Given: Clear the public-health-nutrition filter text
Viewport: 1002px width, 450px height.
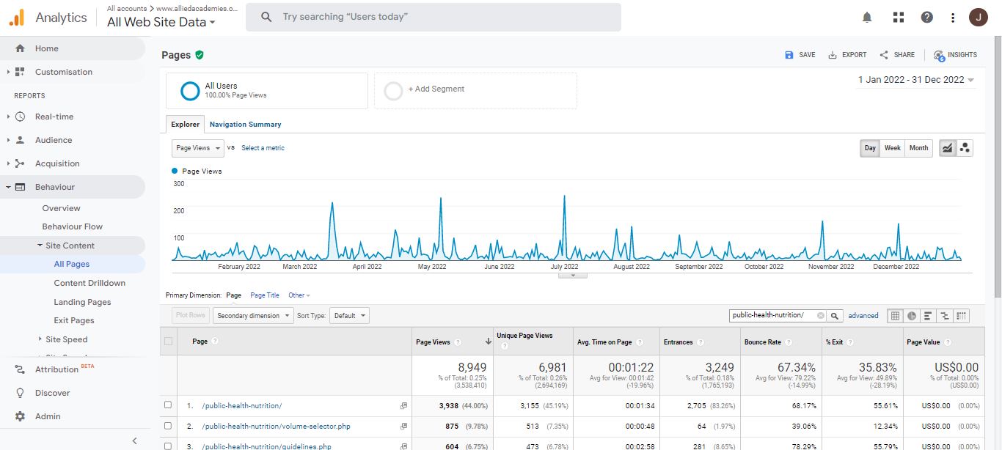Looking at the screenshot, I should coord(820,316).
